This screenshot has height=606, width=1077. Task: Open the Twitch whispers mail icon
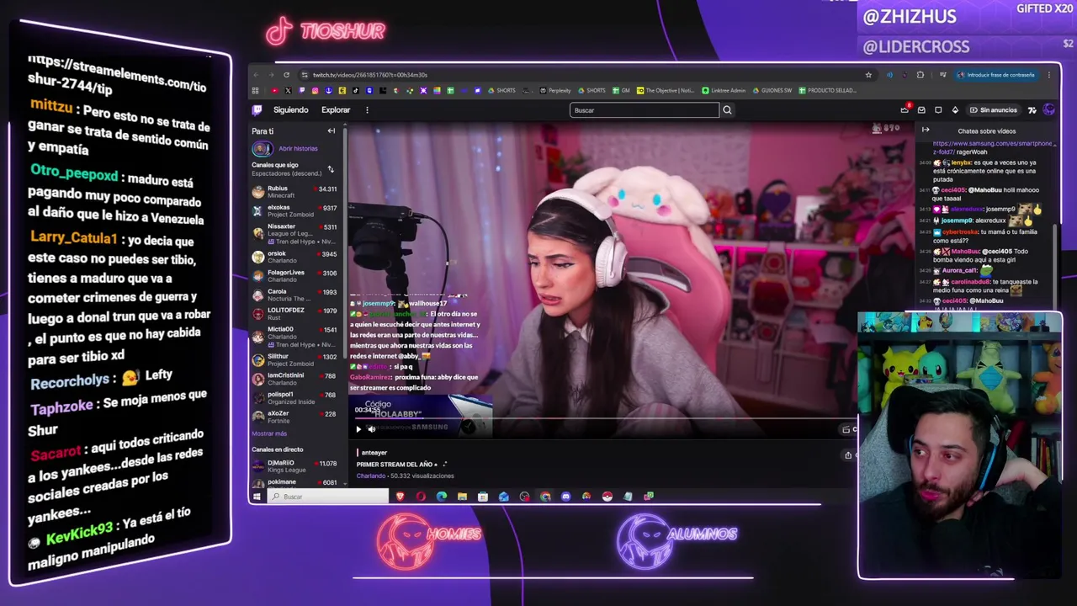[x=921, y=110]
